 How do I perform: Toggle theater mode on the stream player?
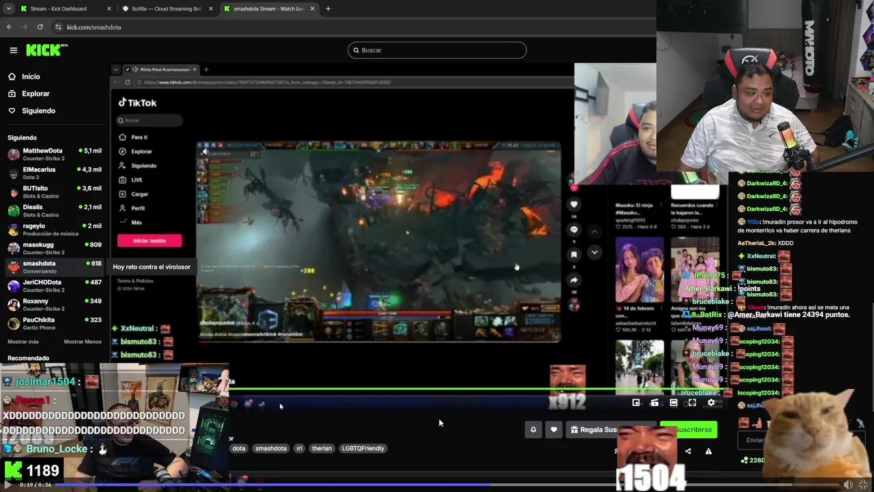click(673, 402)
